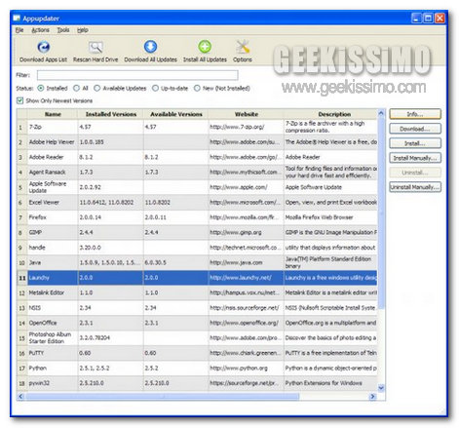Image resolution: width=459 pixels, height=428 pixels.
Task: Click the Install All Updates icon
Action: pyautogui.click(x=205, y=47)
